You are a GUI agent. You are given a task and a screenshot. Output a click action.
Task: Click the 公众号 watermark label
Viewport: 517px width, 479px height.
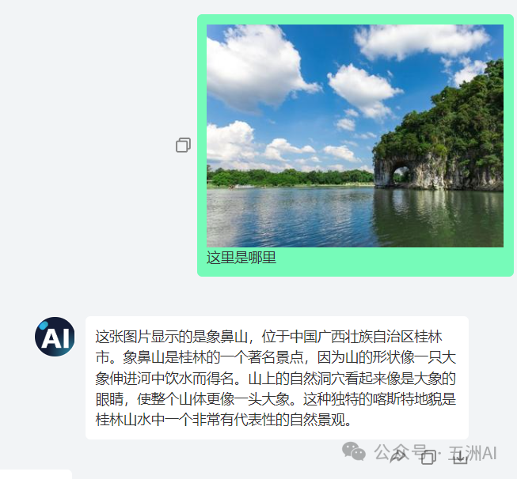click(x=400, y=451)
